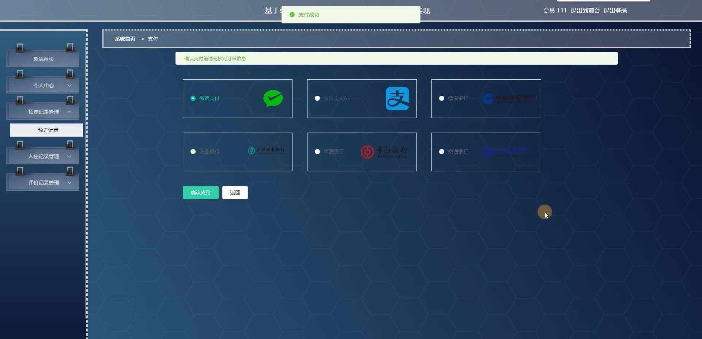Click the Bank of Communications logo
Viewport: 702px width, 339px height.
507,152
